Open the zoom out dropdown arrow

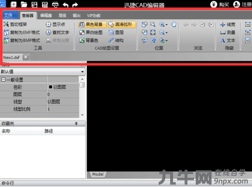(x=166, y=32)
